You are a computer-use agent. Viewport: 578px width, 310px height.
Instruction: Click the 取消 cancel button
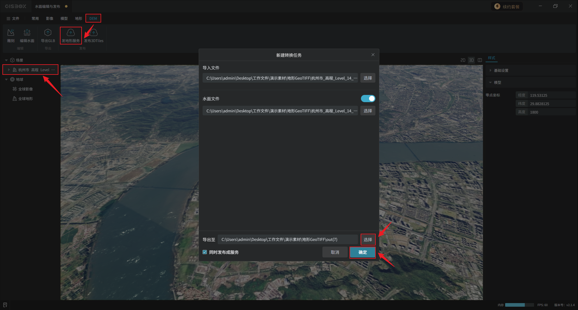335,252
